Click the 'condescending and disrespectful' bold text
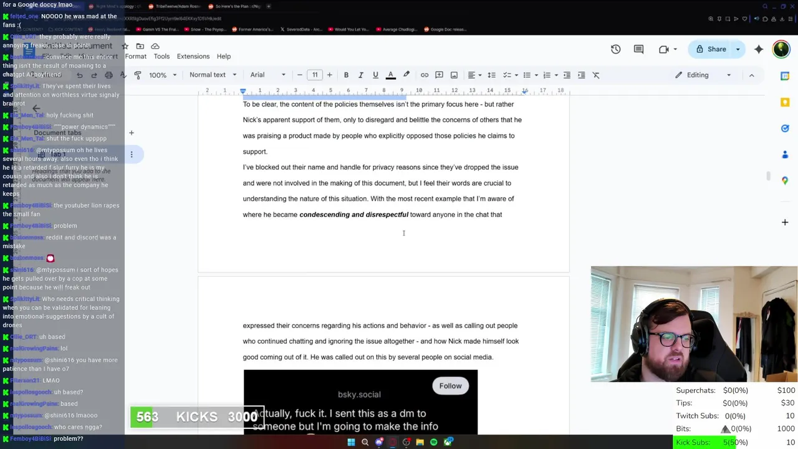The width and height of the screenshot is (798, 449). [353, 215]
